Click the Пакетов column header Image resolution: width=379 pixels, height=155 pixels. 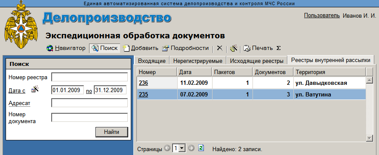(232, 72)
